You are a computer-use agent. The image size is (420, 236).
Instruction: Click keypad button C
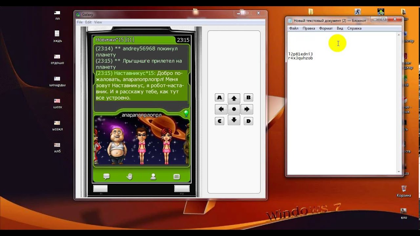pos(220,121)
